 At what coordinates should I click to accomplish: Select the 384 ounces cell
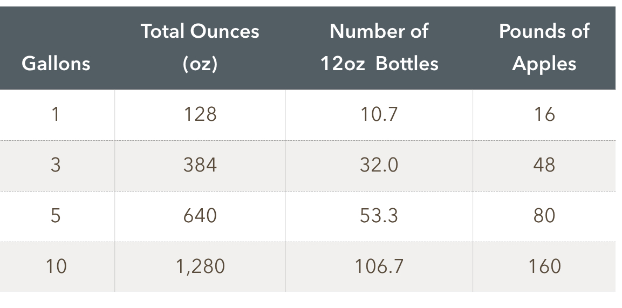pyautogui.click(x=200, y=165)
